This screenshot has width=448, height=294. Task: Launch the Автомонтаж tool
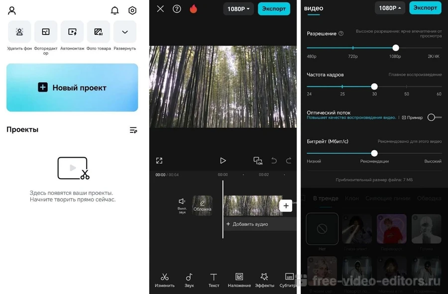click(x=72, y=32)
